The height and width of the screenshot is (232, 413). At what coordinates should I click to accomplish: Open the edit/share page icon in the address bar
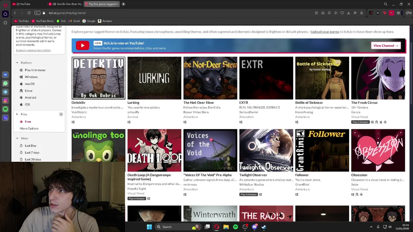coord(316,13)
